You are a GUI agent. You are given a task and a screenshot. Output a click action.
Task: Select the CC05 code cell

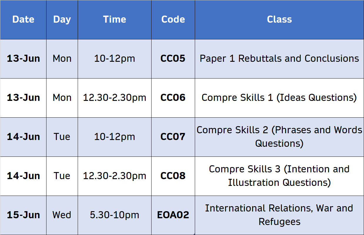pos(173,59)
